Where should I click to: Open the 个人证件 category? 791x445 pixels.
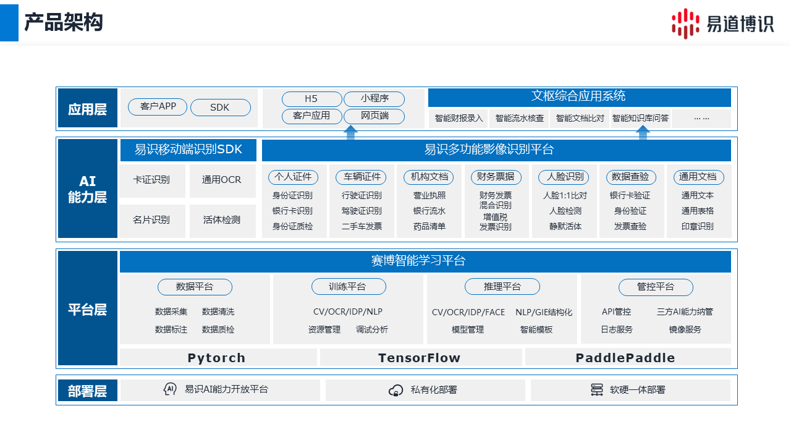(x=293, y=177)
